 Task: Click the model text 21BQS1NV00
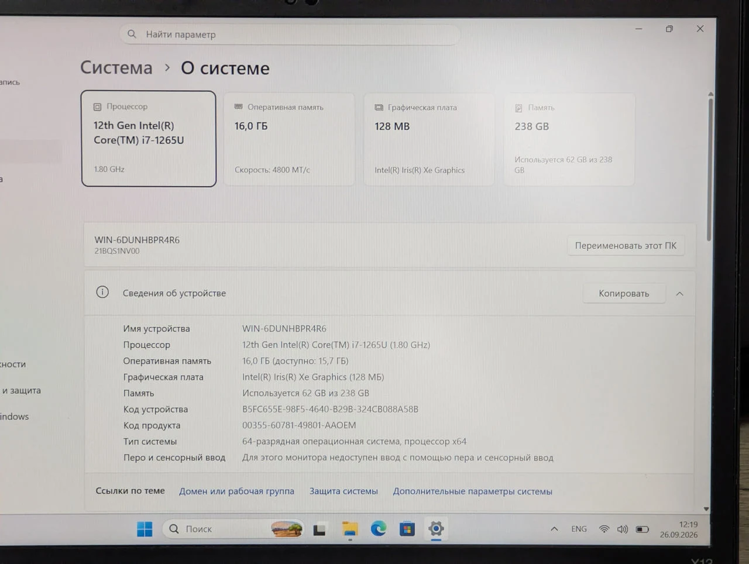[x=117, y=251]
